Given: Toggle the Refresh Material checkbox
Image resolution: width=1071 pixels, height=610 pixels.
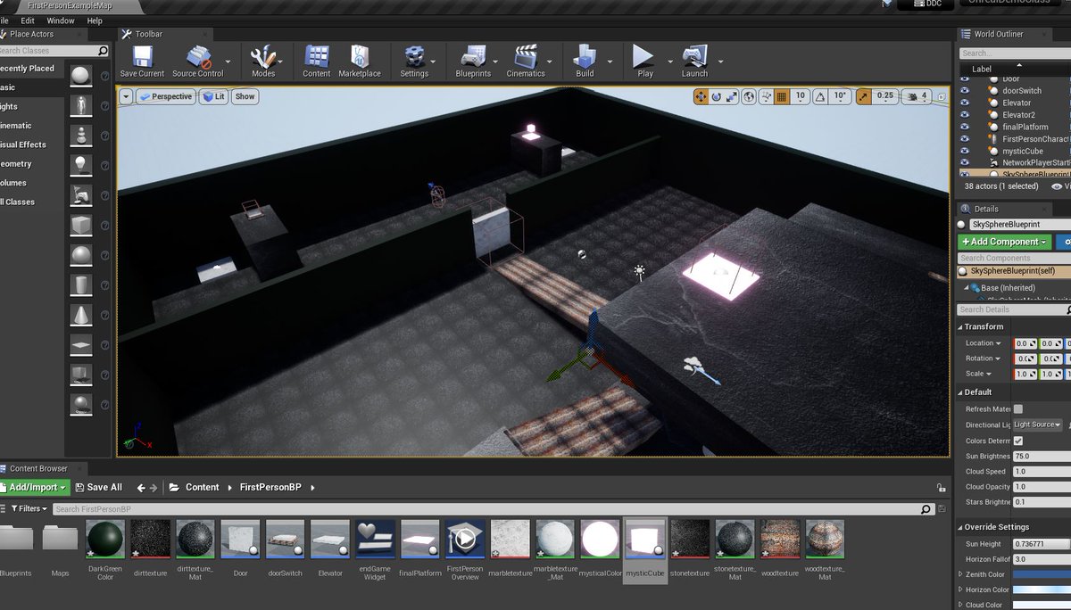Looking at the screenshot, I should coord(1018,409).
